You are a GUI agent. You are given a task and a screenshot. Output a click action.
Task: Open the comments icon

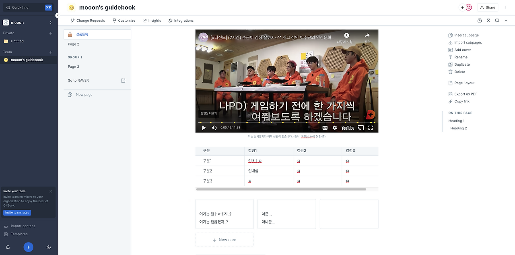coord(497,21)
